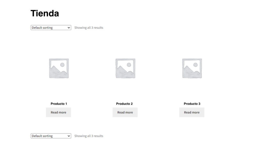Click the Tienda page heading

point(45,13)
